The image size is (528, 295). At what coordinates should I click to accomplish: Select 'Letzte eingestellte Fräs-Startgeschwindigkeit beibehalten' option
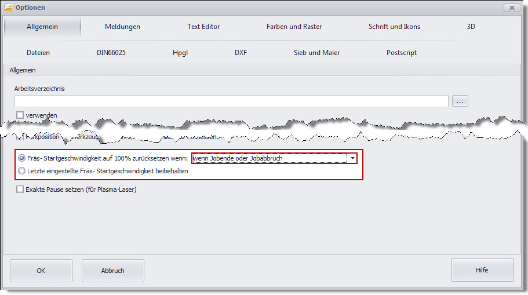click(x=22, y=171)
